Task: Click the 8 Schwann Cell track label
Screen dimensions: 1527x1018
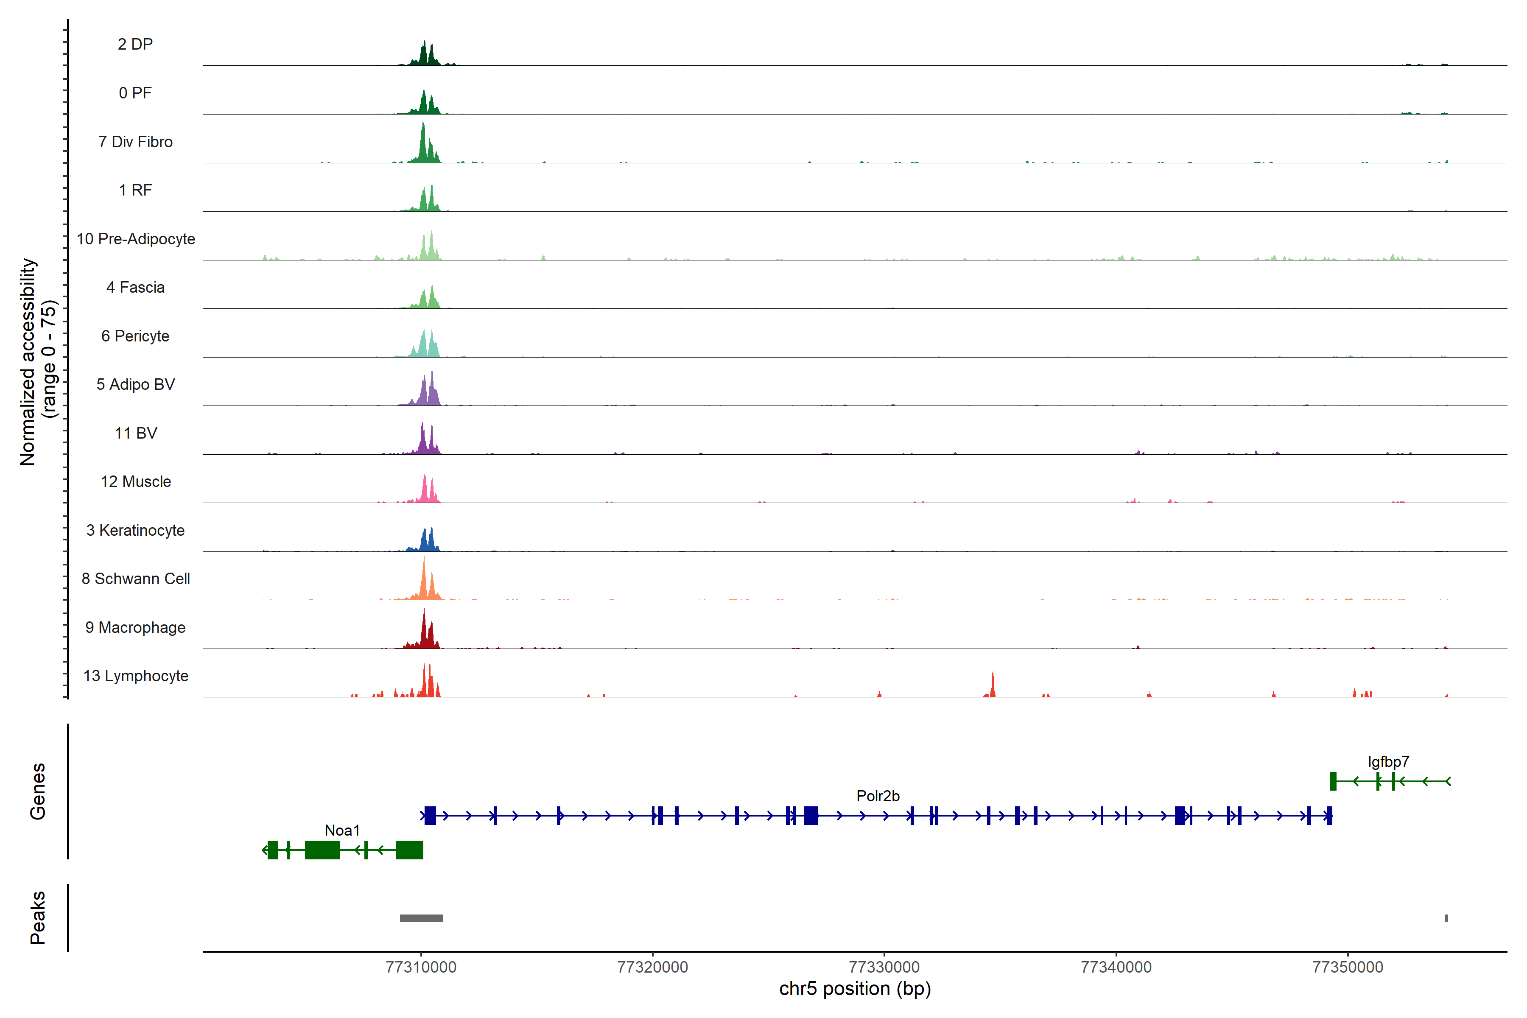Action: tap(136, 579)
